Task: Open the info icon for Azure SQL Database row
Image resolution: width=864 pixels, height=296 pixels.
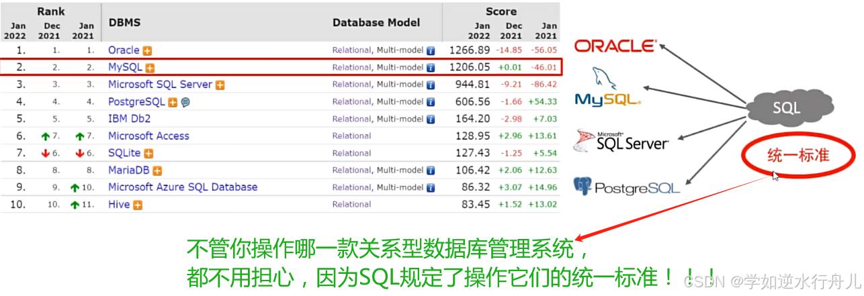Action: click(431, 187)
